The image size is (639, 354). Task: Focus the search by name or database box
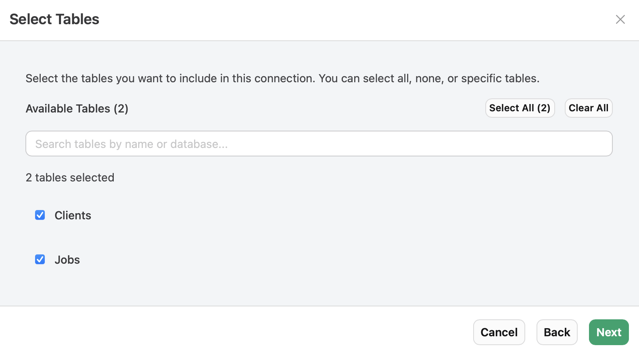pyautogui.click(x=319, y=144)
